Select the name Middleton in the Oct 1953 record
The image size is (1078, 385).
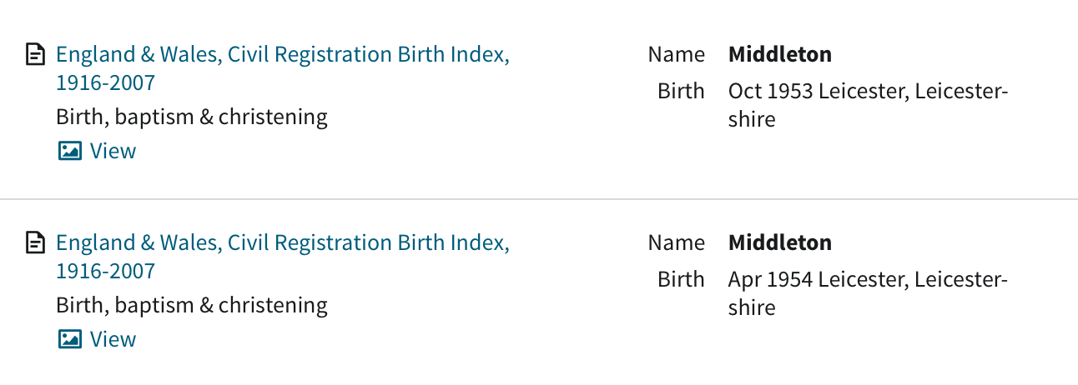tap(780, 54)
